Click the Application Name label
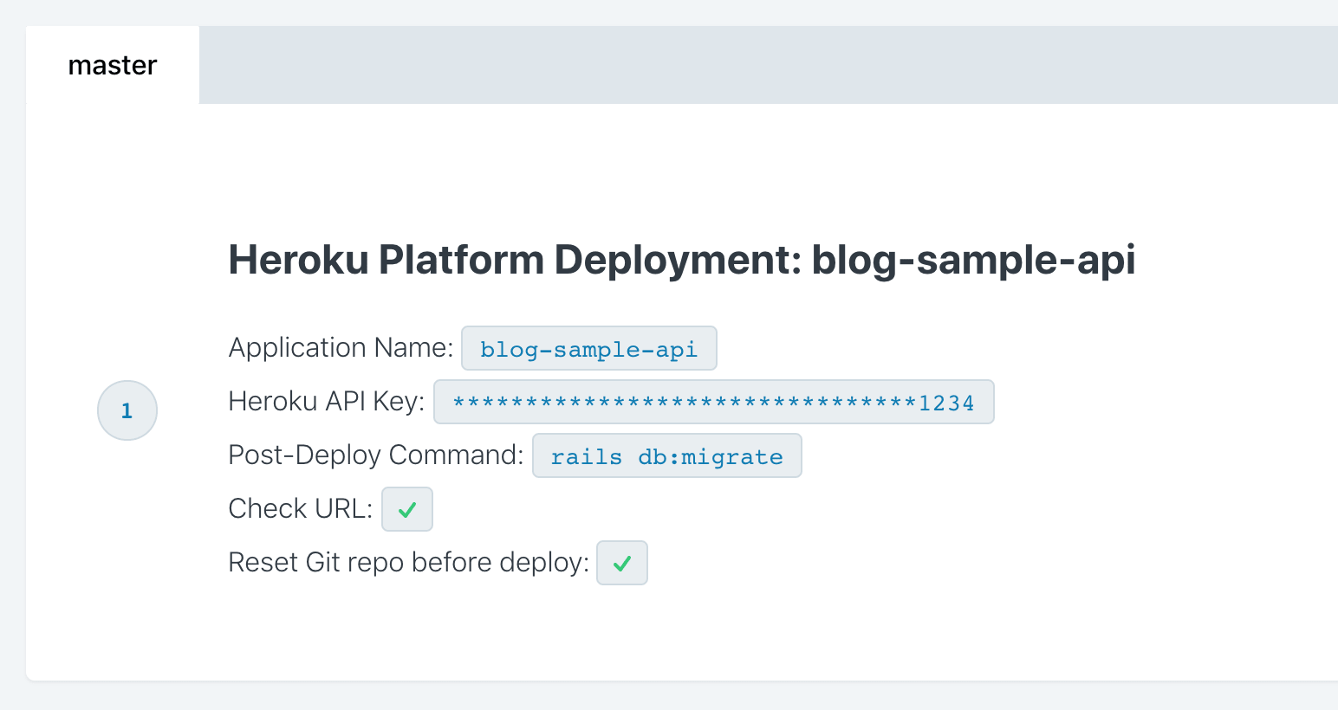Screen dimensions: 1338x710 (x=341, y=347)
